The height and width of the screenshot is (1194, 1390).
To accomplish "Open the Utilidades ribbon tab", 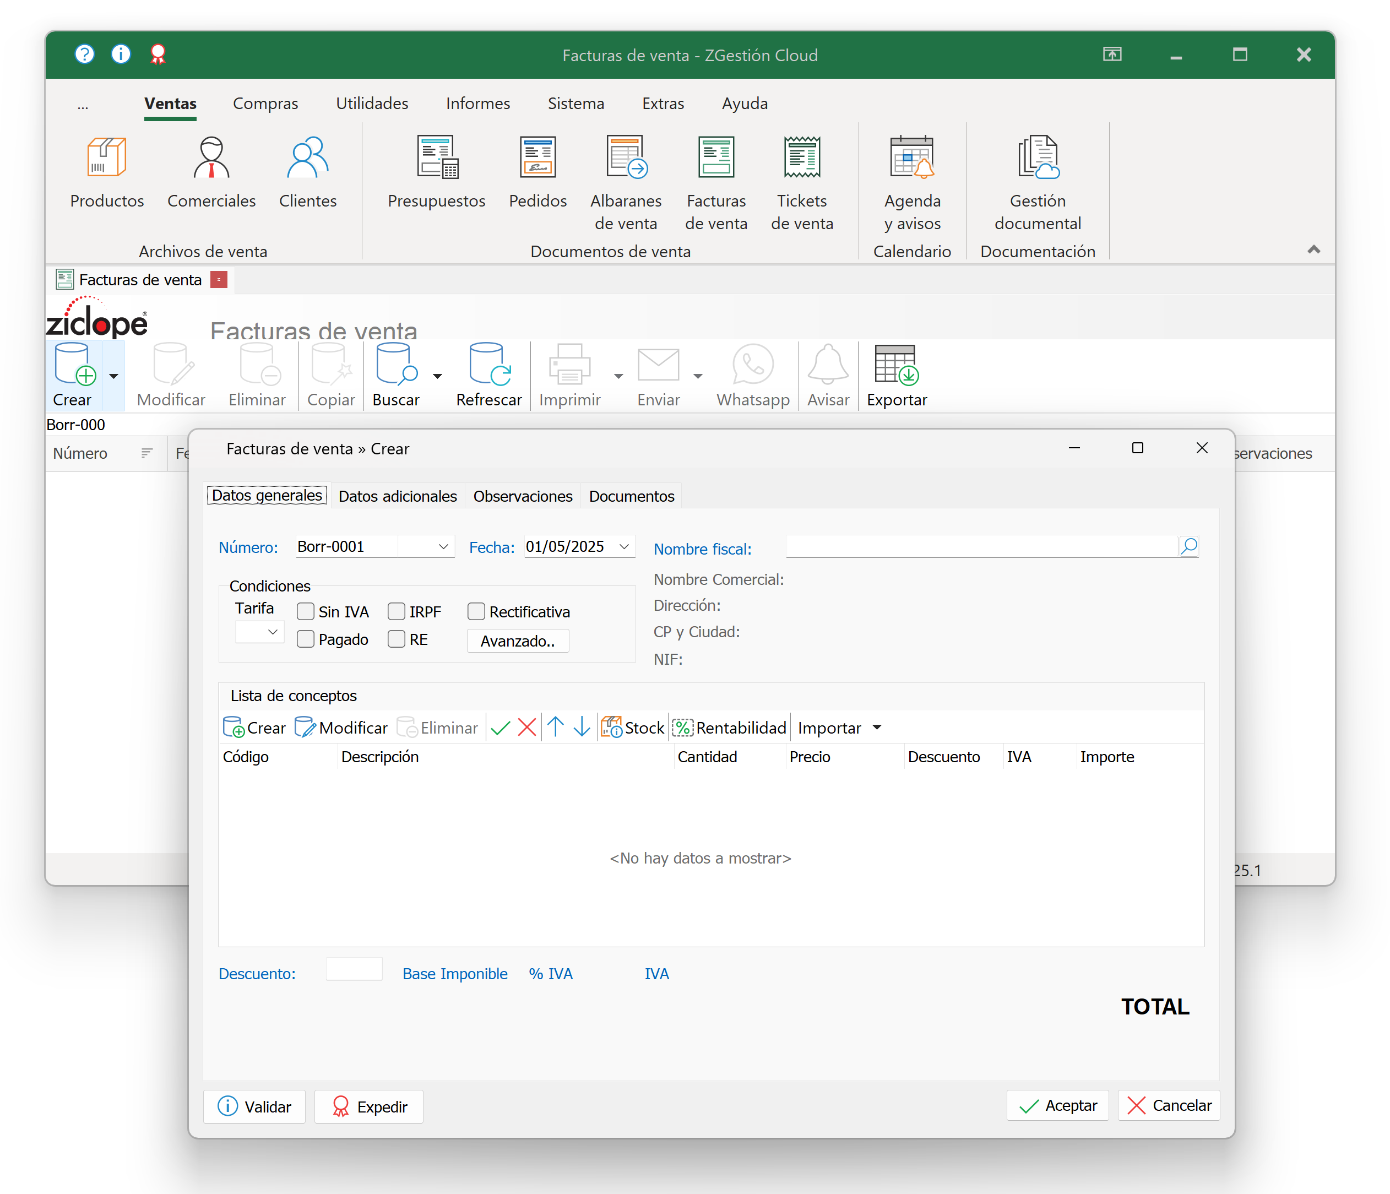I will 372,104.
